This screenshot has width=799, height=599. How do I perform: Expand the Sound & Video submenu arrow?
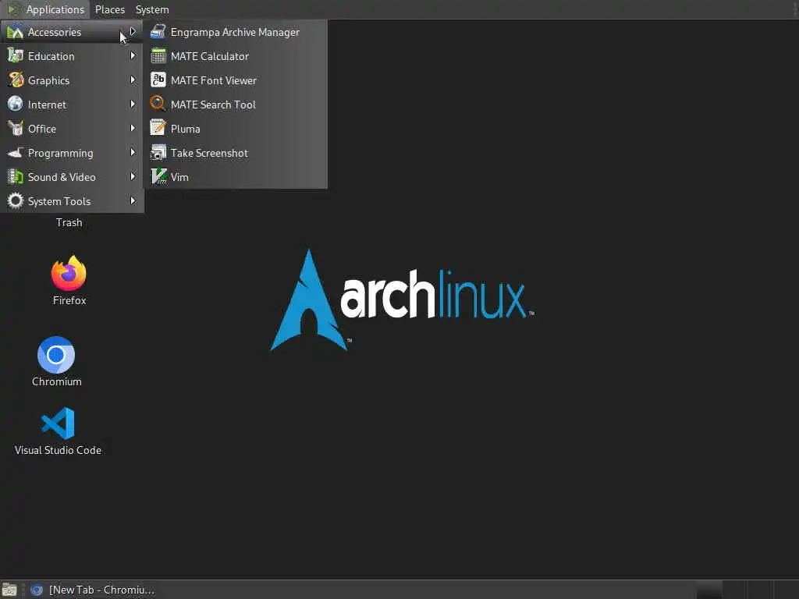pos(133,177)
